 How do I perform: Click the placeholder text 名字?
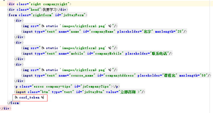(x=148, y=32)
